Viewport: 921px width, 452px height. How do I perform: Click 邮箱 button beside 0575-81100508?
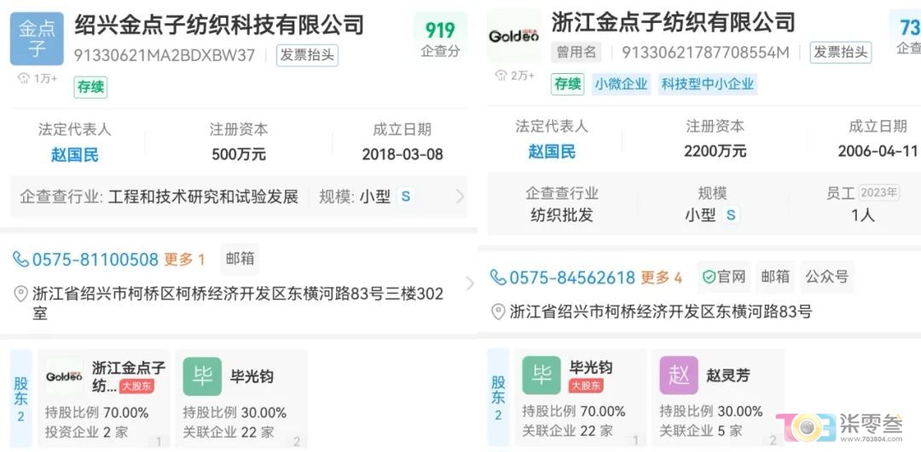tap(240, 259)
